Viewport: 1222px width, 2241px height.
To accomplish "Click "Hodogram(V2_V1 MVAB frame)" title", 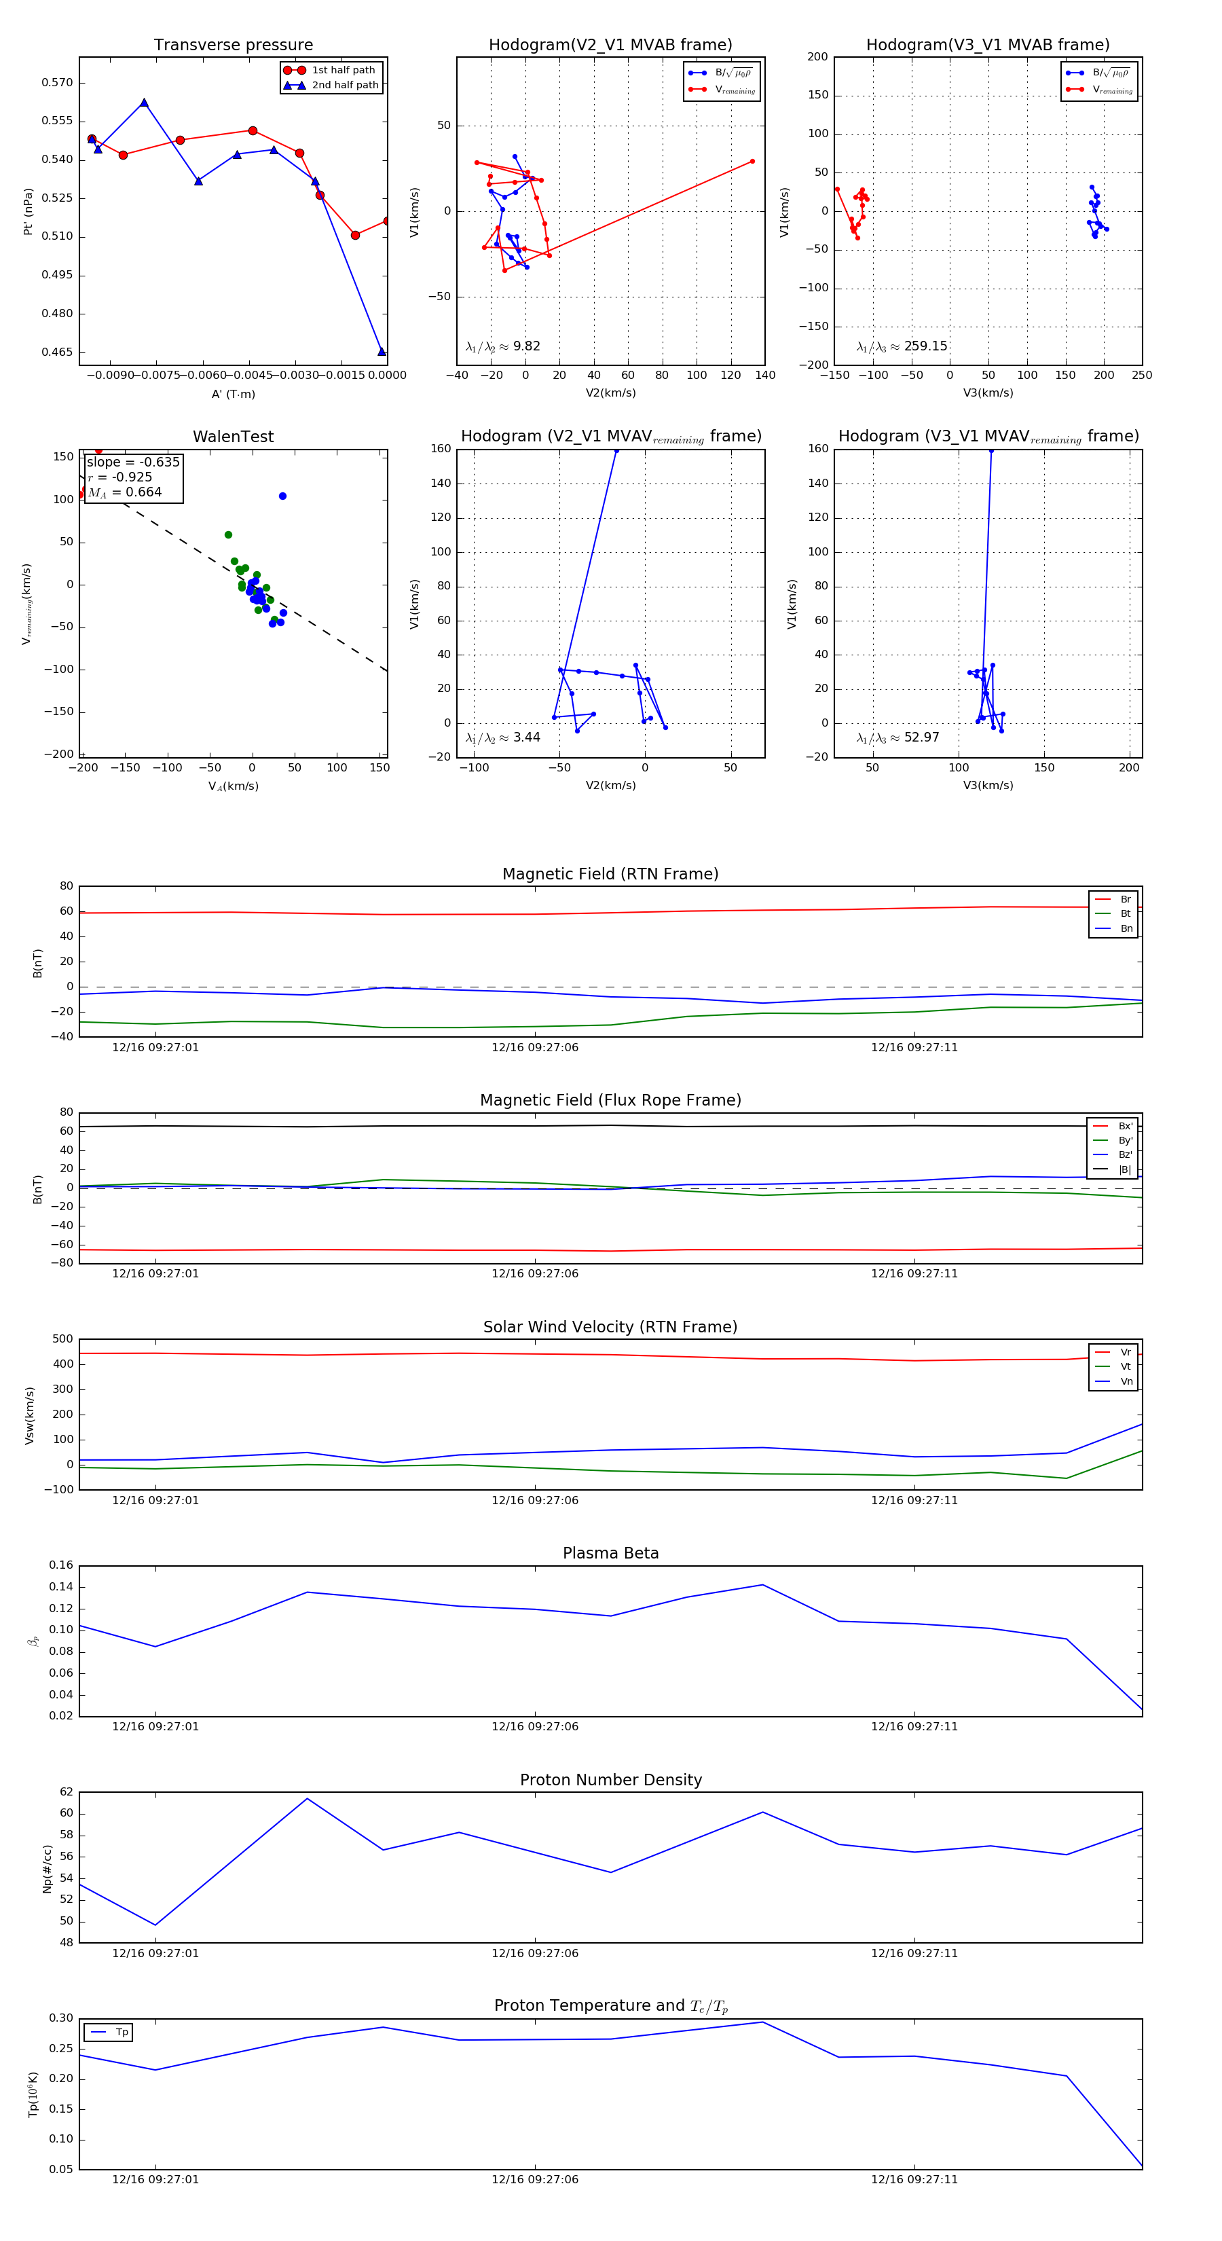I will pos(610,45).
